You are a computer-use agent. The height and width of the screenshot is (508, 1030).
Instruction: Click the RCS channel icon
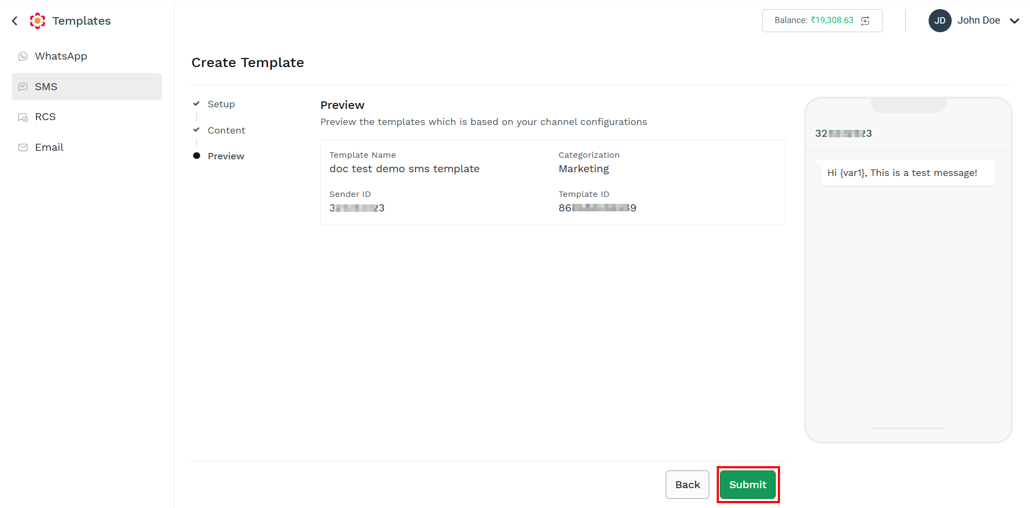(23, 117)
